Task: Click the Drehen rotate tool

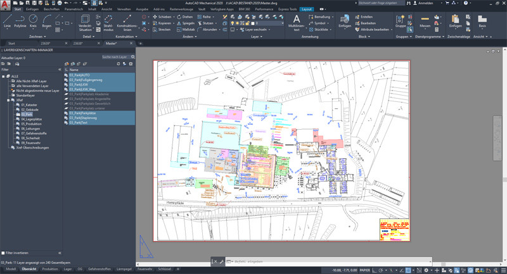Action: click(184, 17)
